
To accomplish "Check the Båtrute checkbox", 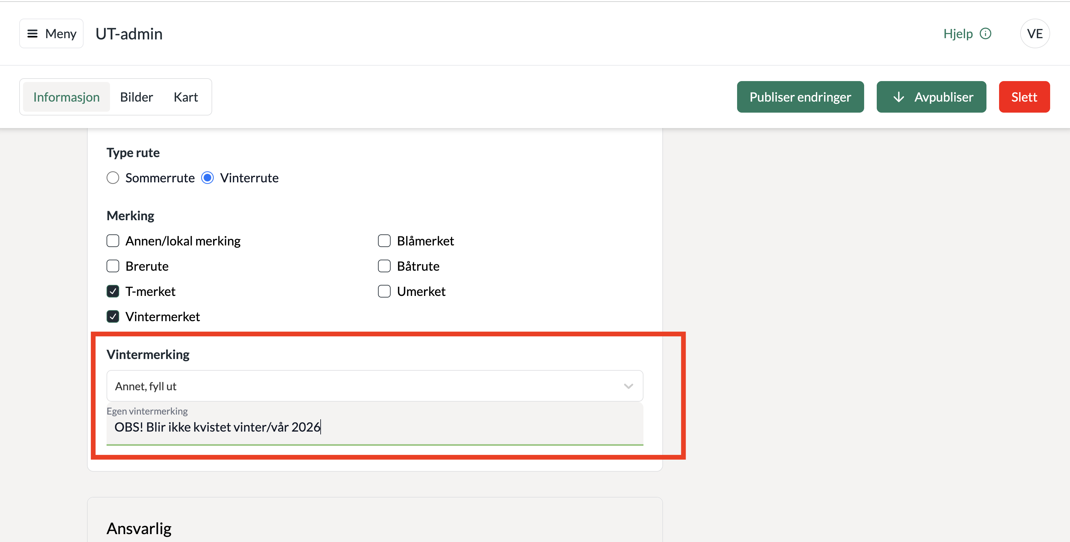I will 384,266.
